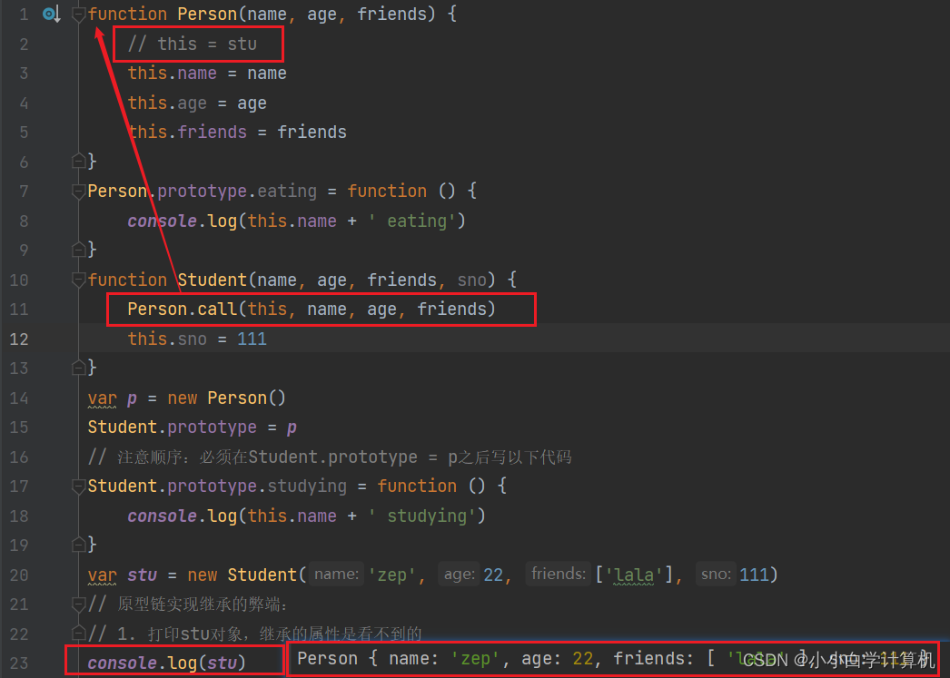Click line number 23 in the gutter
This screenshot has height=678, width=950.
tap(19, 663)
